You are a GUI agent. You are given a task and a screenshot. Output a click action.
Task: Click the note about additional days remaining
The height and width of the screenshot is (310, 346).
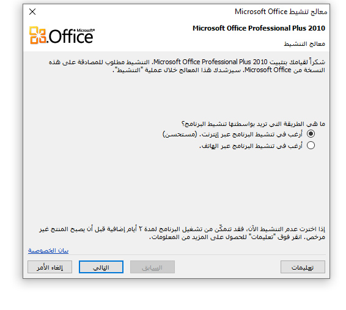(x=182, y=233)
